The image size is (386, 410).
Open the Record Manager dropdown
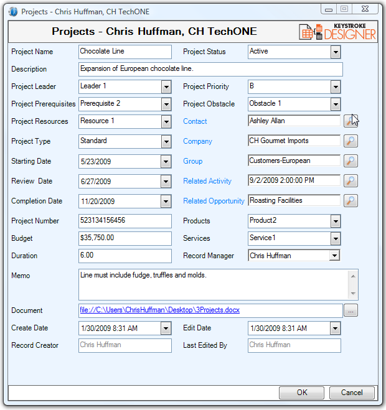pos(334,256)
